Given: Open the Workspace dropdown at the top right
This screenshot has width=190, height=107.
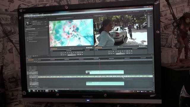Looking at the screenshot, I should pyautogui.click(x=138, y=12).
